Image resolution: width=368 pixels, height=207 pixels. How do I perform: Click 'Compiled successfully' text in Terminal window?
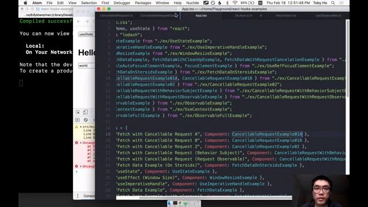[46, 21]
